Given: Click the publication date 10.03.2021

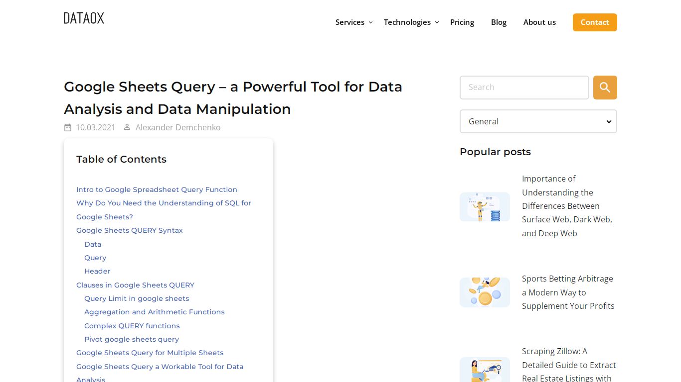Looking at the screenshot, I should pos(96,127).
